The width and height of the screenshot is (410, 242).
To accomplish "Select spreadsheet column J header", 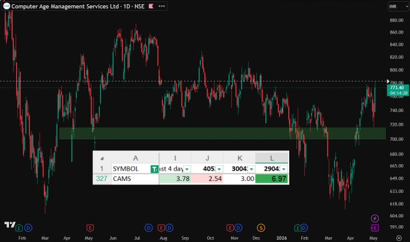I will pyautogui.click(x=207, y=158).
